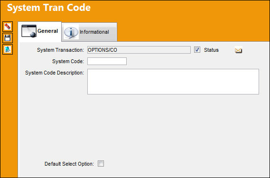Click the Default Select Option label
This screenshot has height=178, width=270.
[x=69, y=164]
